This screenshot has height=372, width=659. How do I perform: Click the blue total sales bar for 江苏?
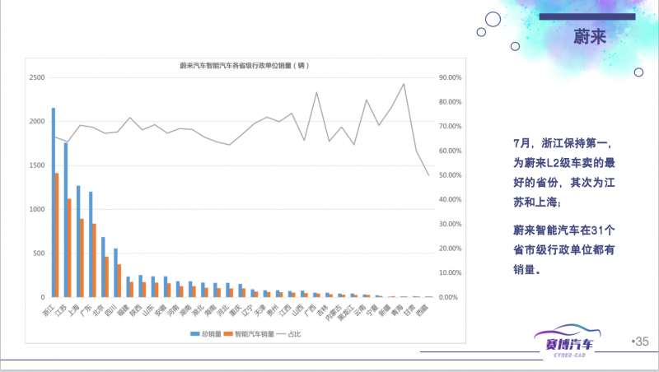pyautogui.click(x=66, y=220)
